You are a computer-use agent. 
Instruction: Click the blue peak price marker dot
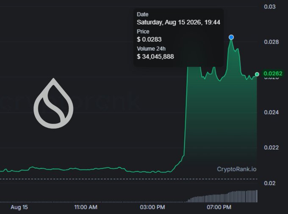(231, 37)
